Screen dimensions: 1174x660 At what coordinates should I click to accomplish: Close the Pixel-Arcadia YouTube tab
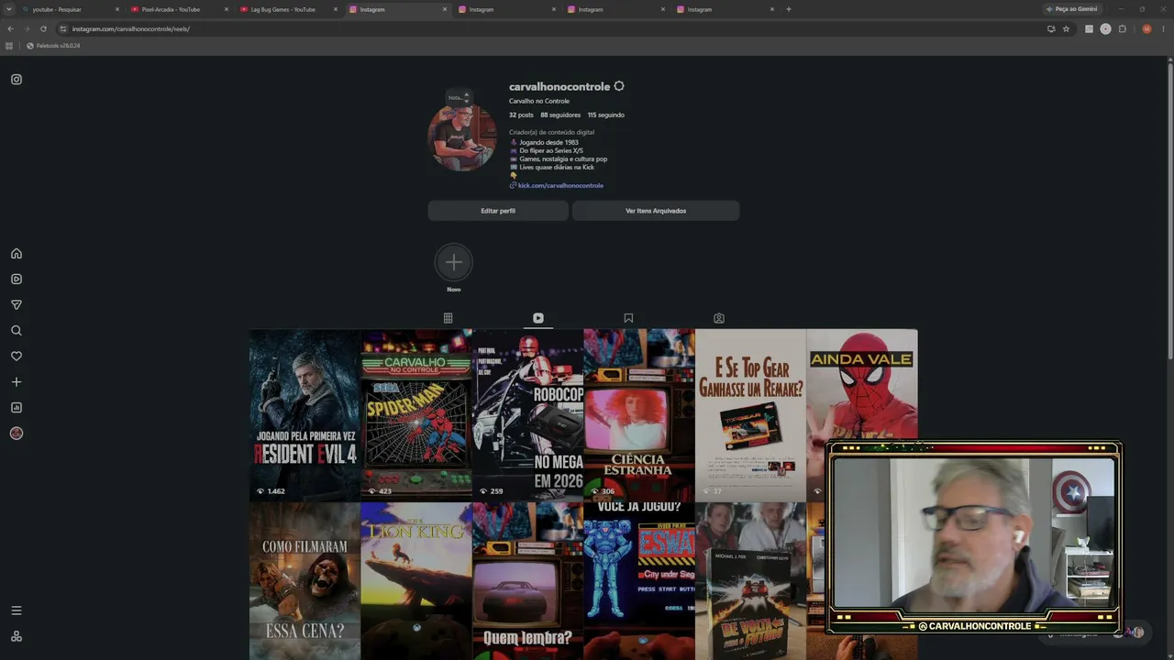point(227,9)
